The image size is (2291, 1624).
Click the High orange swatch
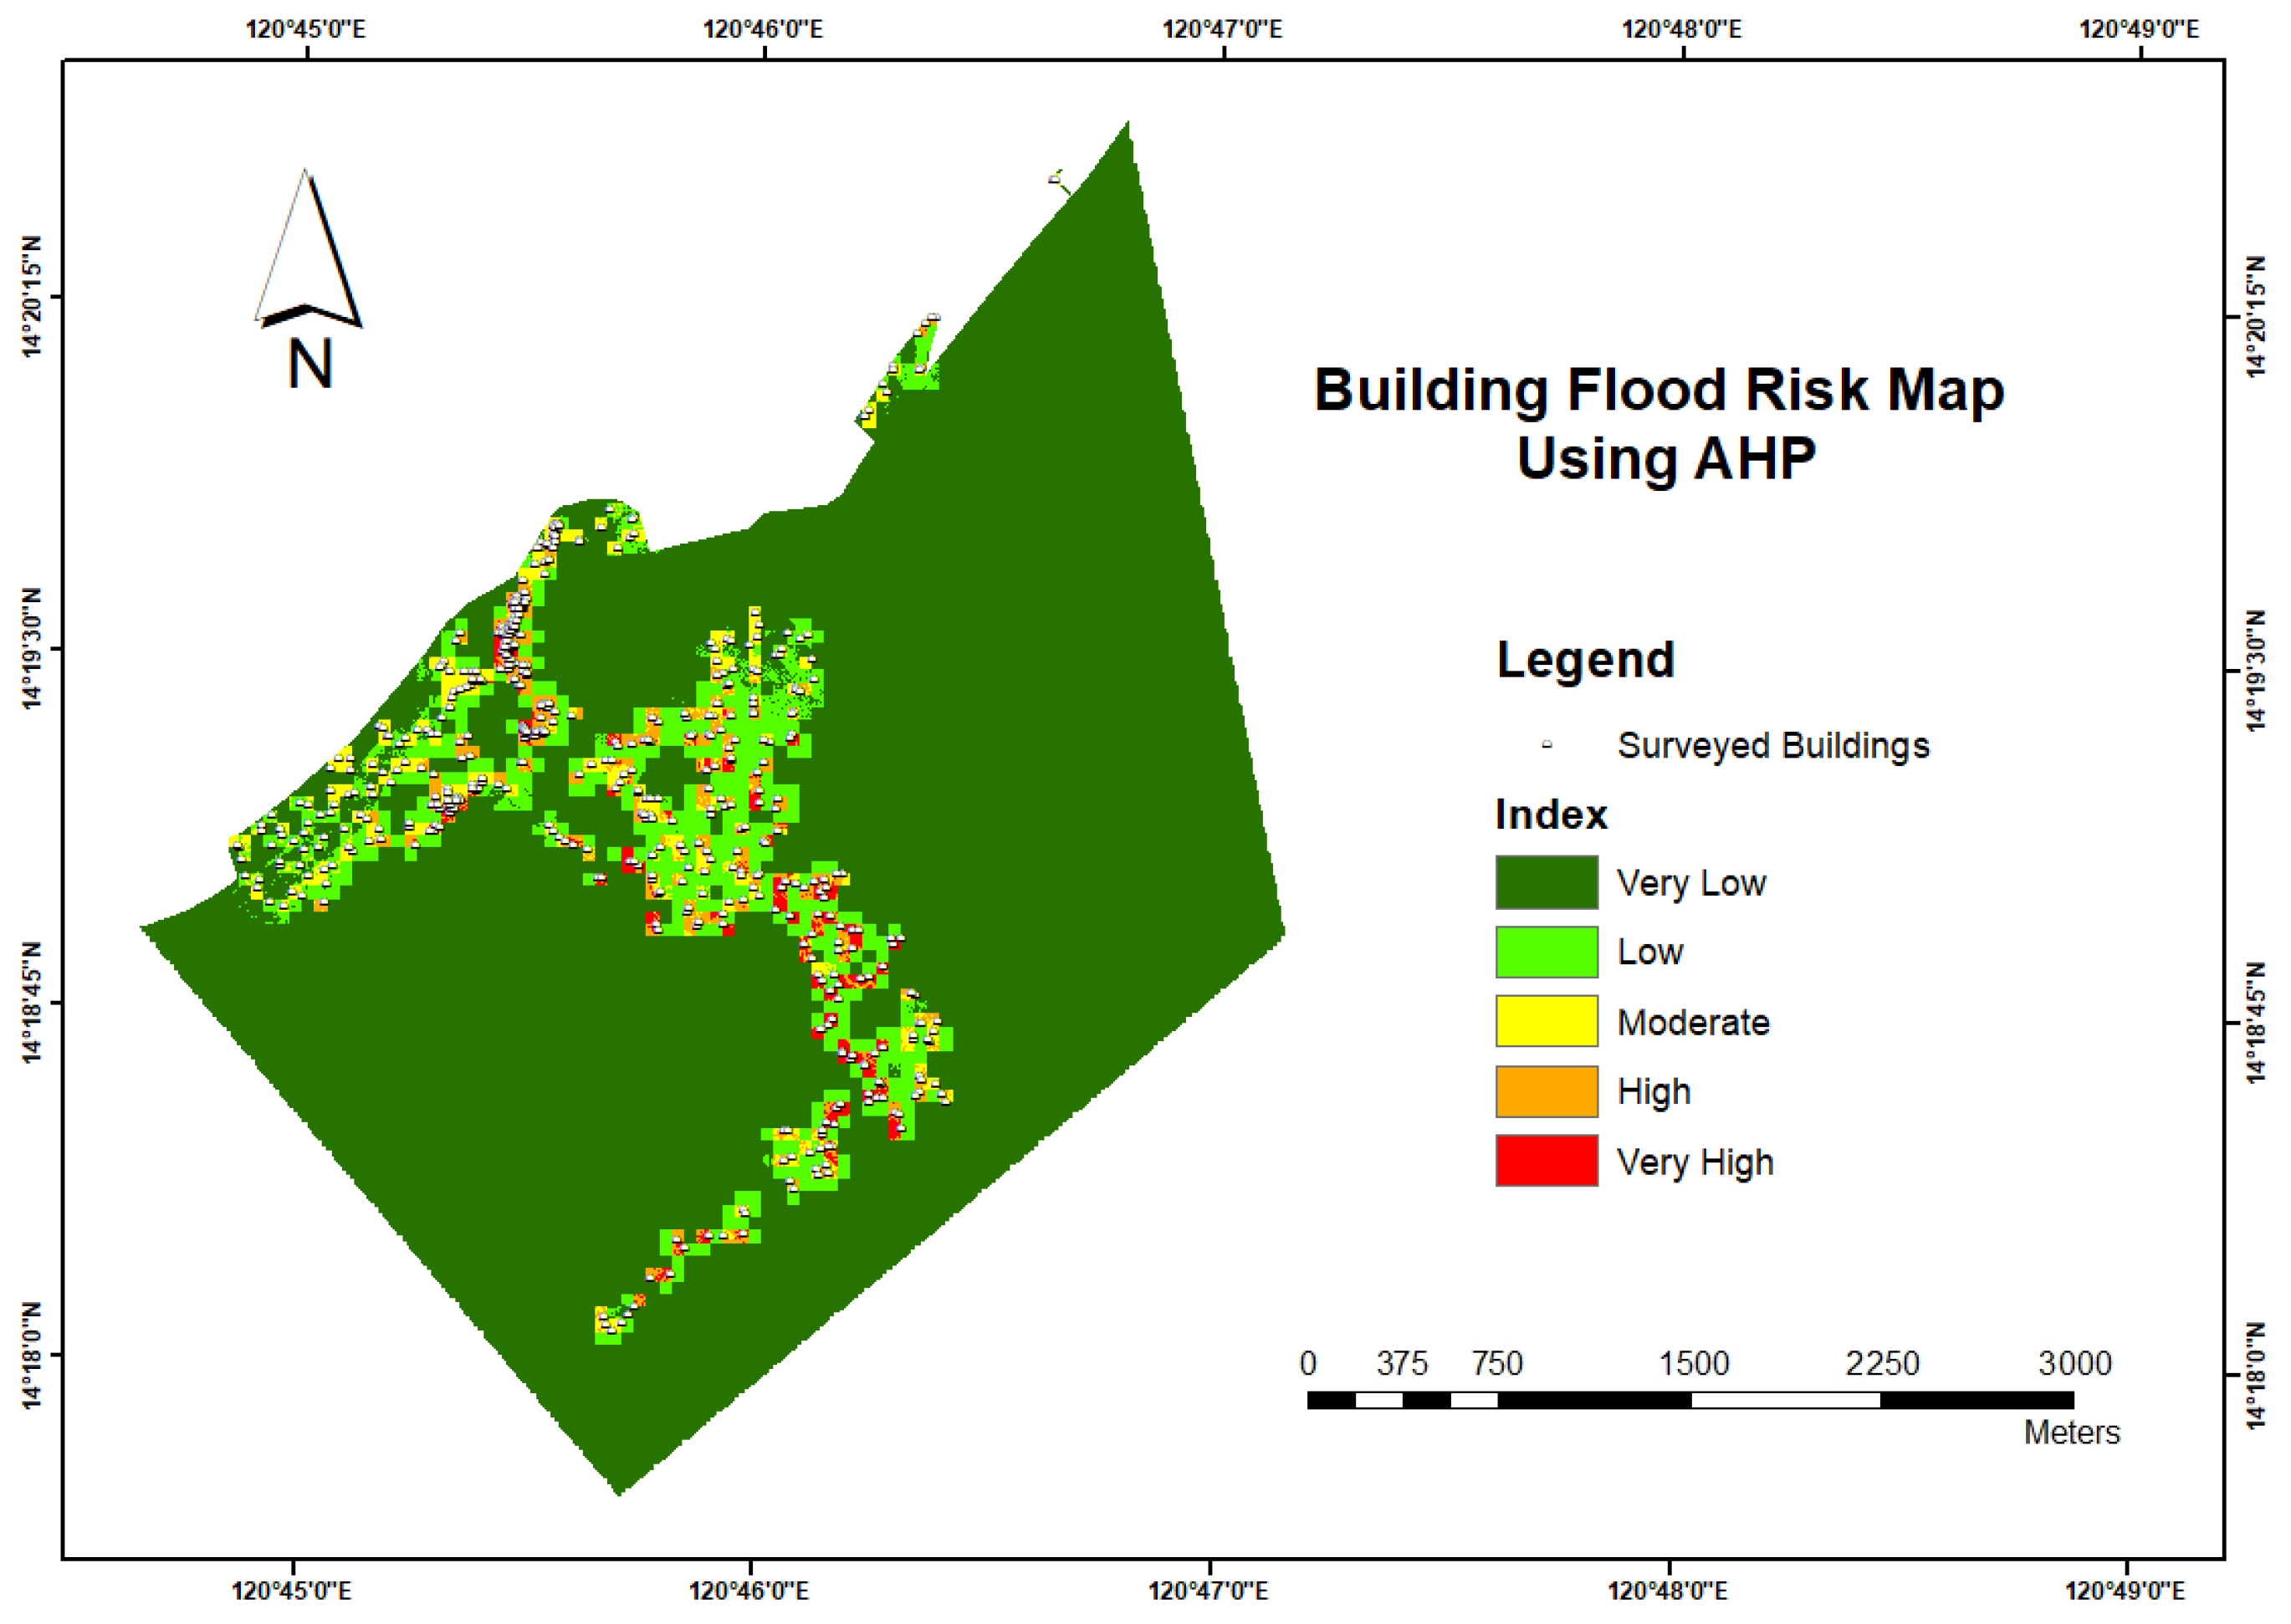1546,1091
